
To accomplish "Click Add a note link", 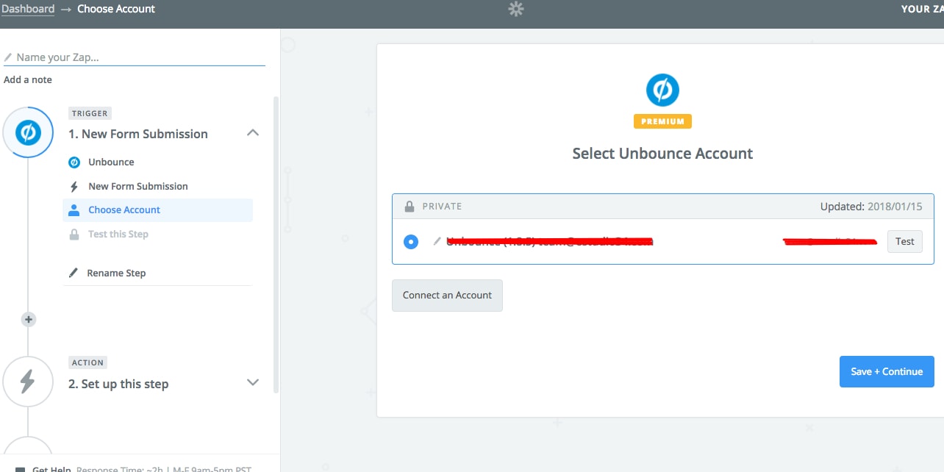I will pos(28,79).
